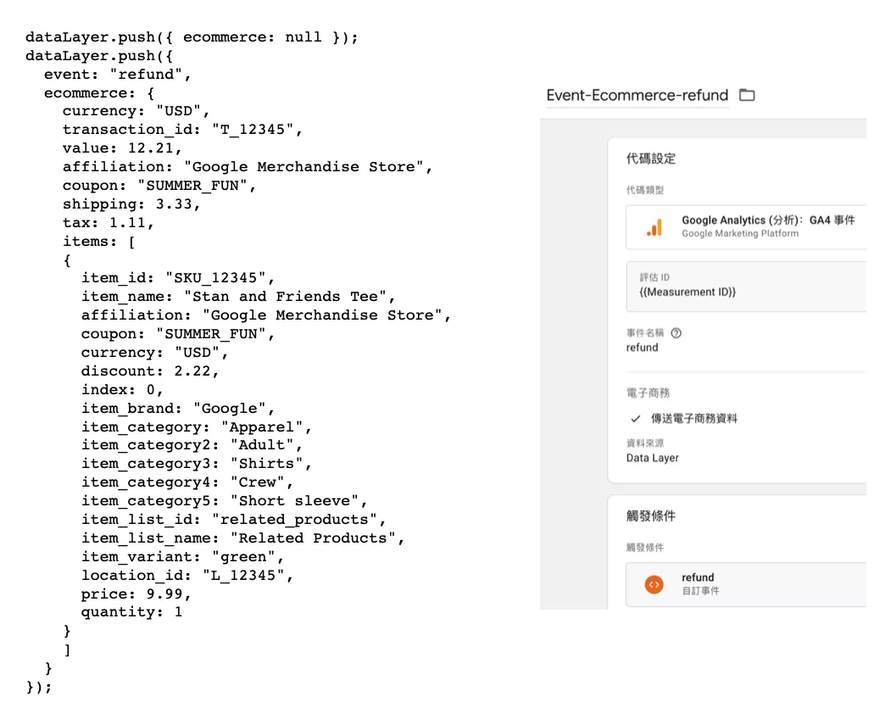Edit the Event-Ecommerce-refund tag title
This screenshot has height=702, width=891.
click(637, 95)
